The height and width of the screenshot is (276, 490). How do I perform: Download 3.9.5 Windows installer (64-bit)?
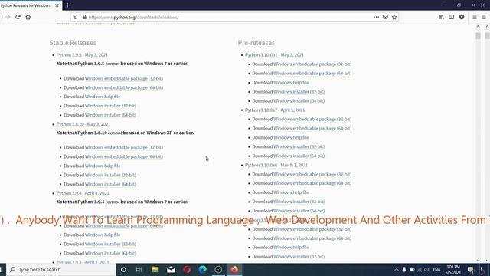click(110, 115)
